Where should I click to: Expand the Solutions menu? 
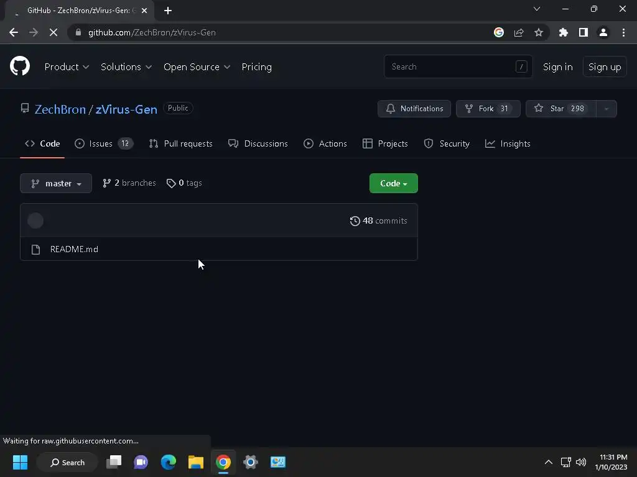126,67
